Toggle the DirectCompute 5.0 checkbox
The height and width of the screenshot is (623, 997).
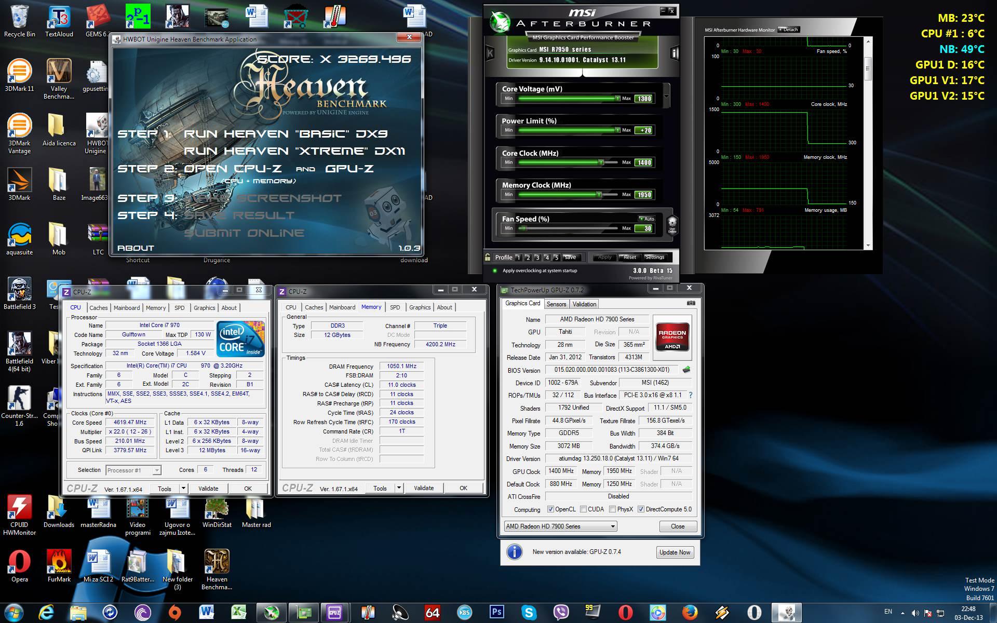coord(641,509)
